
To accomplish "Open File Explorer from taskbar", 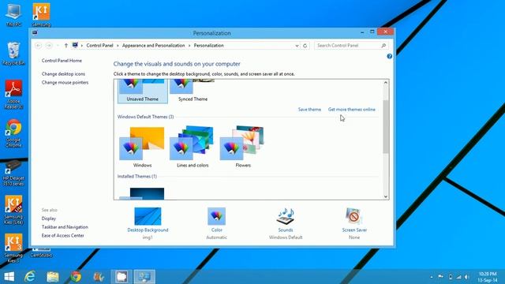I will click(x=53, y=277).
